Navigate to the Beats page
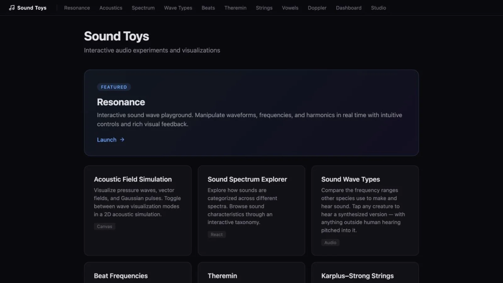 click(x=208, y=8)
